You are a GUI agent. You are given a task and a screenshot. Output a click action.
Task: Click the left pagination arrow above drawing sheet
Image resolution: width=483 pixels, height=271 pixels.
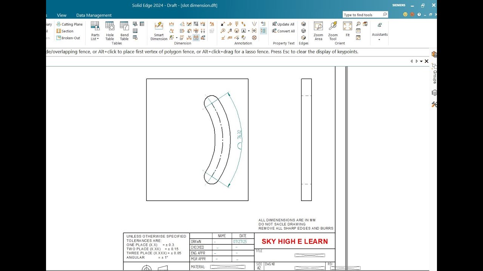(x=411, y=61)
